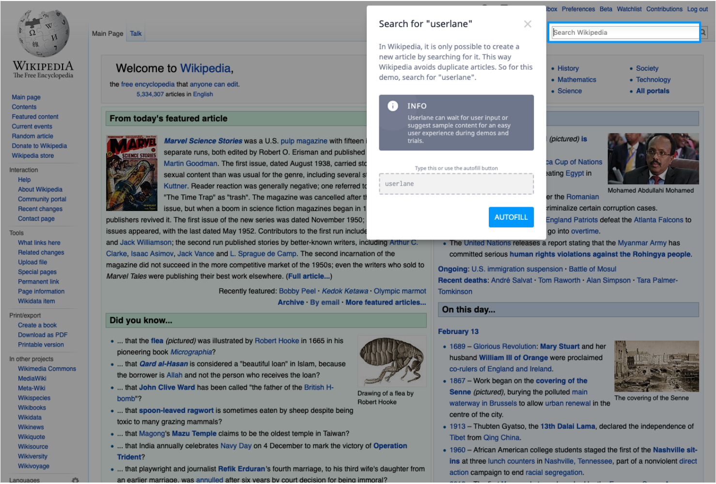Open Languages settings gear icon

[75, 480]
